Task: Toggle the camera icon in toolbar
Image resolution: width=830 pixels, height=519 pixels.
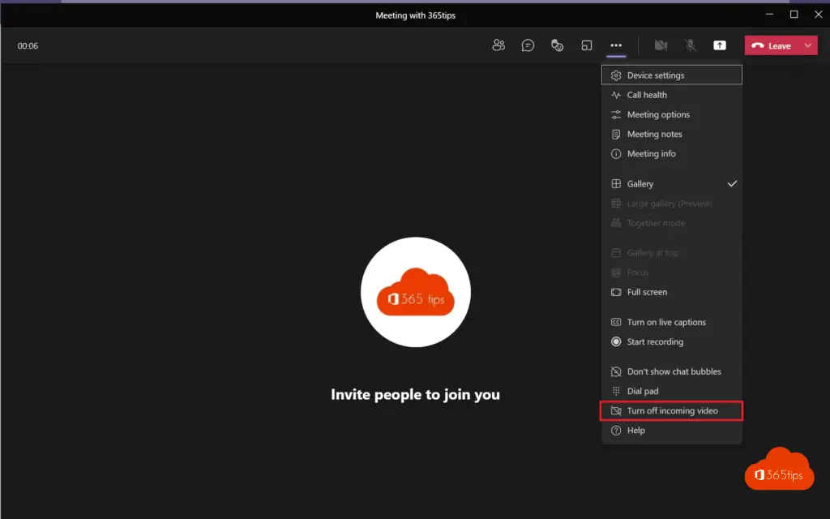Action: pyautogui.click(x=661, y=45)
